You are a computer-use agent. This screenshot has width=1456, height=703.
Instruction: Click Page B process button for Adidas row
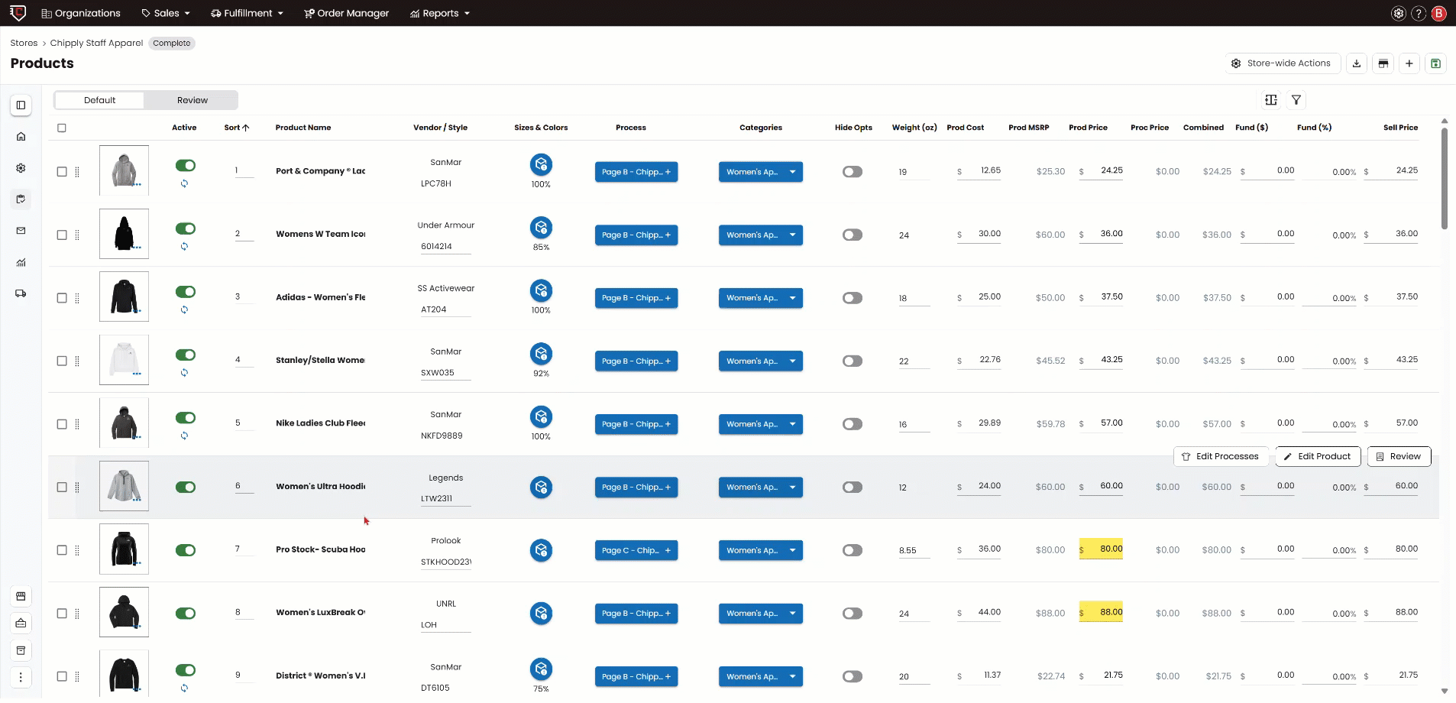click(636, 298)
